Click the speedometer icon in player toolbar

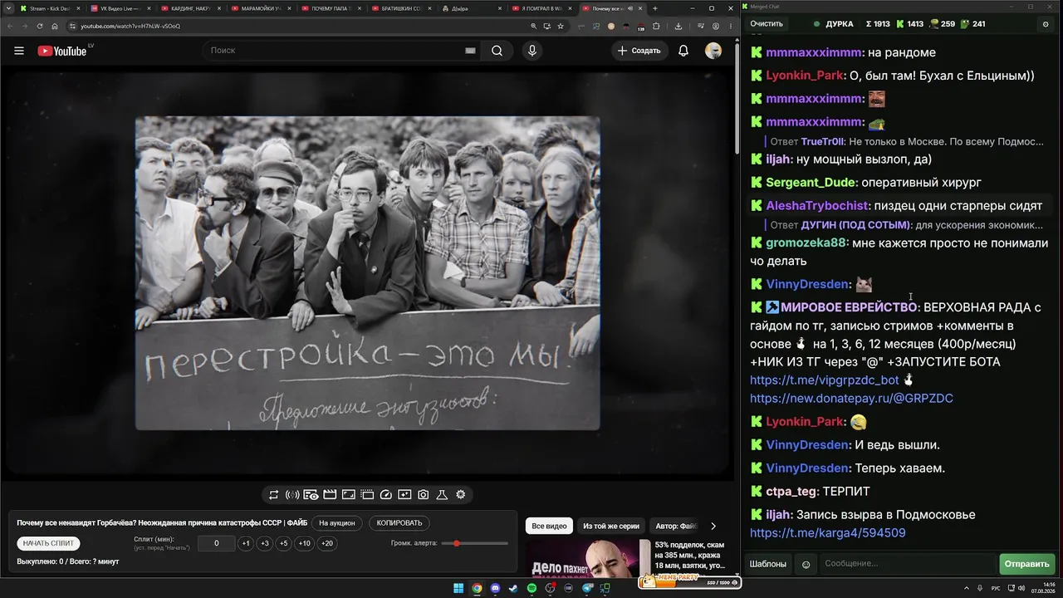click(385, 495)
